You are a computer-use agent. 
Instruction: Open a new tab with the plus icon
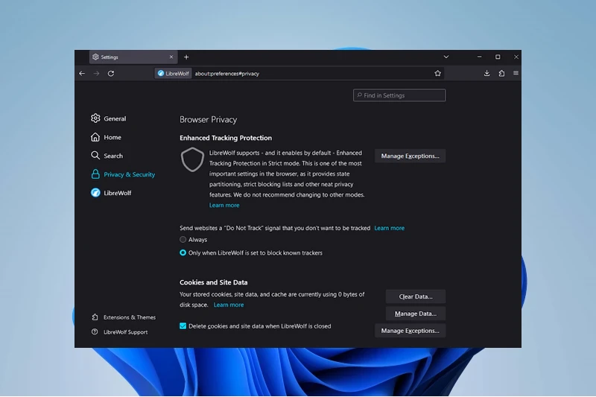pos(186,57)
